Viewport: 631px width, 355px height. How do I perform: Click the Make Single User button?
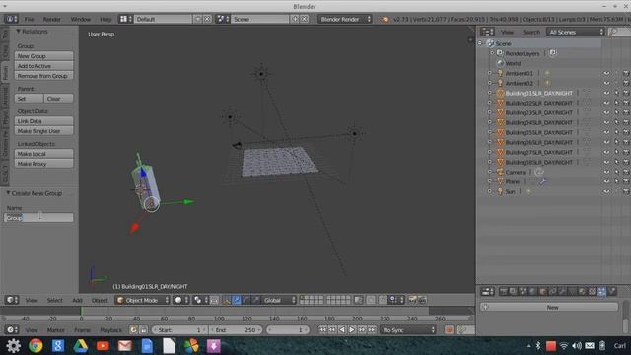43,131
